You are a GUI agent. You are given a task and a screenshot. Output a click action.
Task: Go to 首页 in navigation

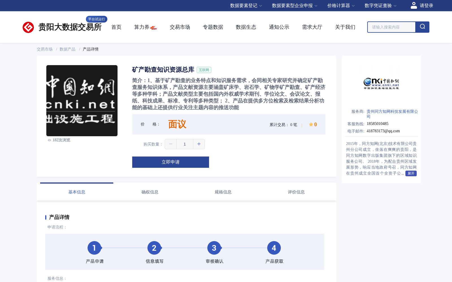(x=116, y=27)
